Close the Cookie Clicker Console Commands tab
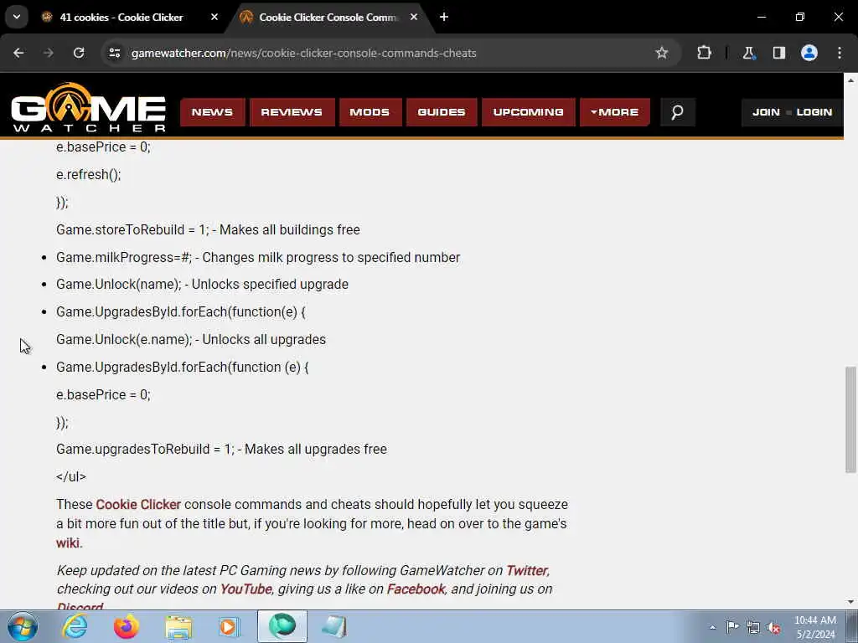 [x=414, y=17]
